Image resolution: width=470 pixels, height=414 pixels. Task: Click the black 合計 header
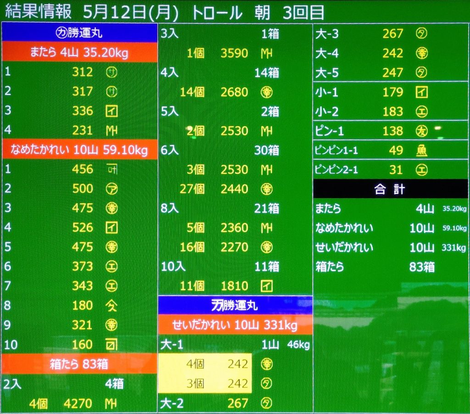(390, 189)
